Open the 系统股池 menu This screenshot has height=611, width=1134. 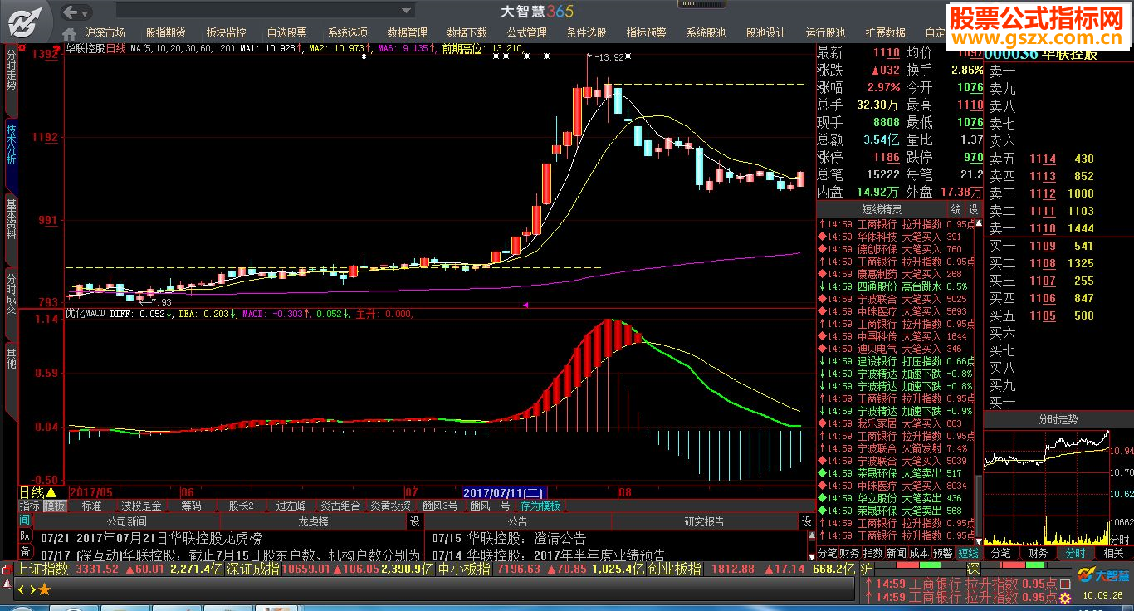706,33
